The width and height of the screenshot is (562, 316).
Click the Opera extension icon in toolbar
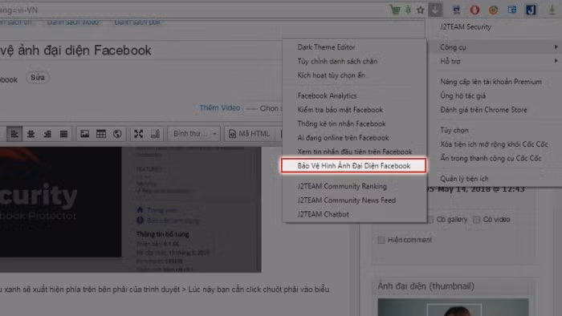(x=474, y=10)
